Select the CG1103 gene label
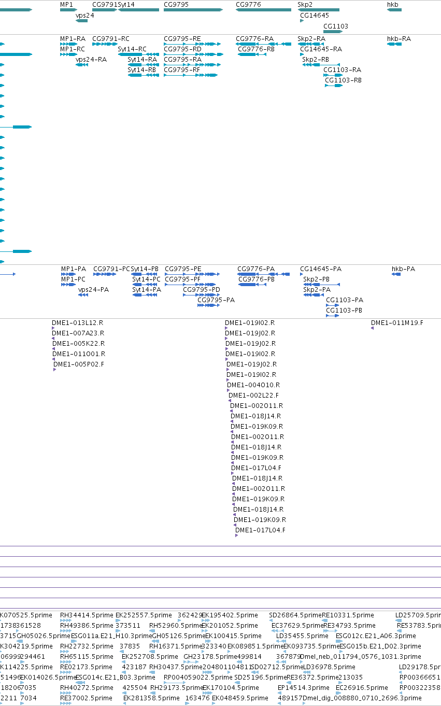 pos(336,26)
